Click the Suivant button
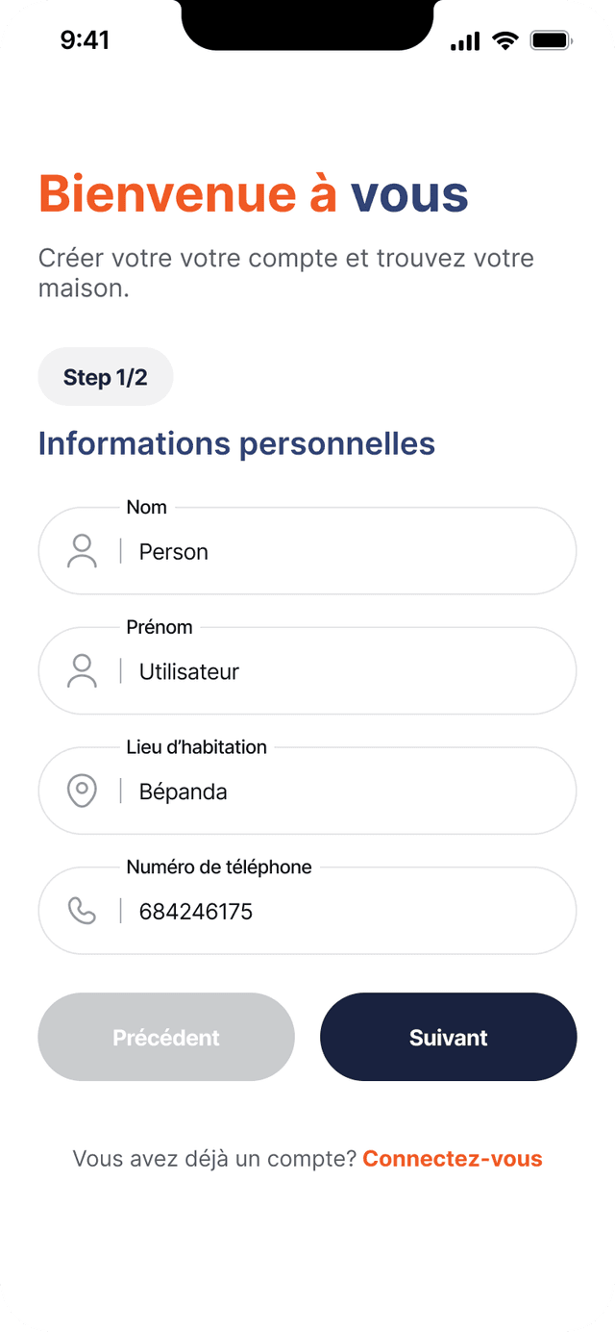Screen dimensions: 615x1332 tap(449, 1037)
